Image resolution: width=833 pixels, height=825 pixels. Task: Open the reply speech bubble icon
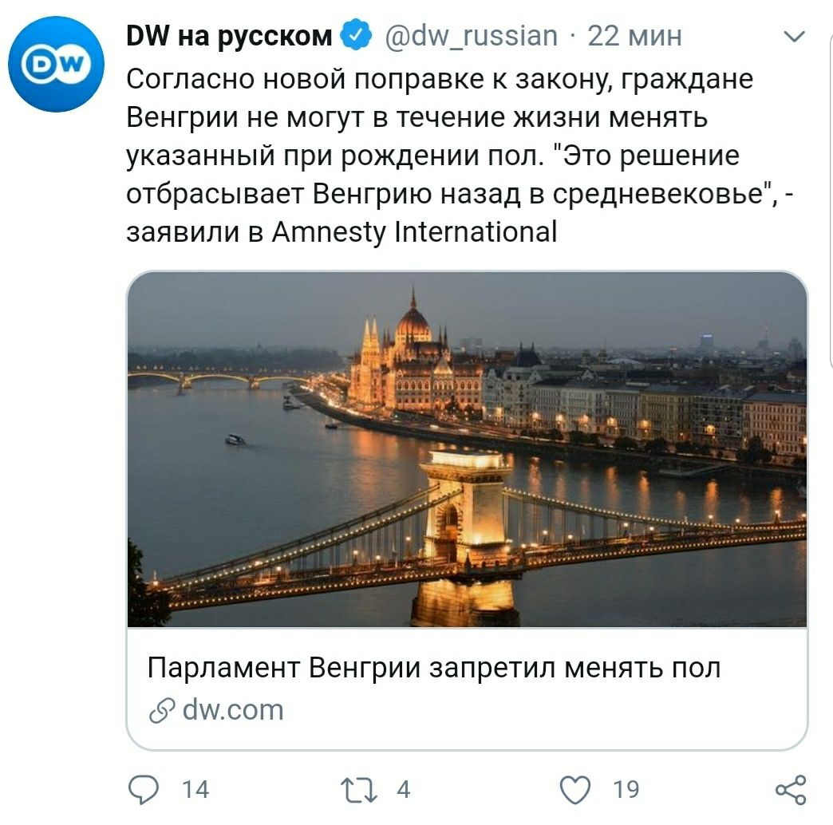(144, 789)
